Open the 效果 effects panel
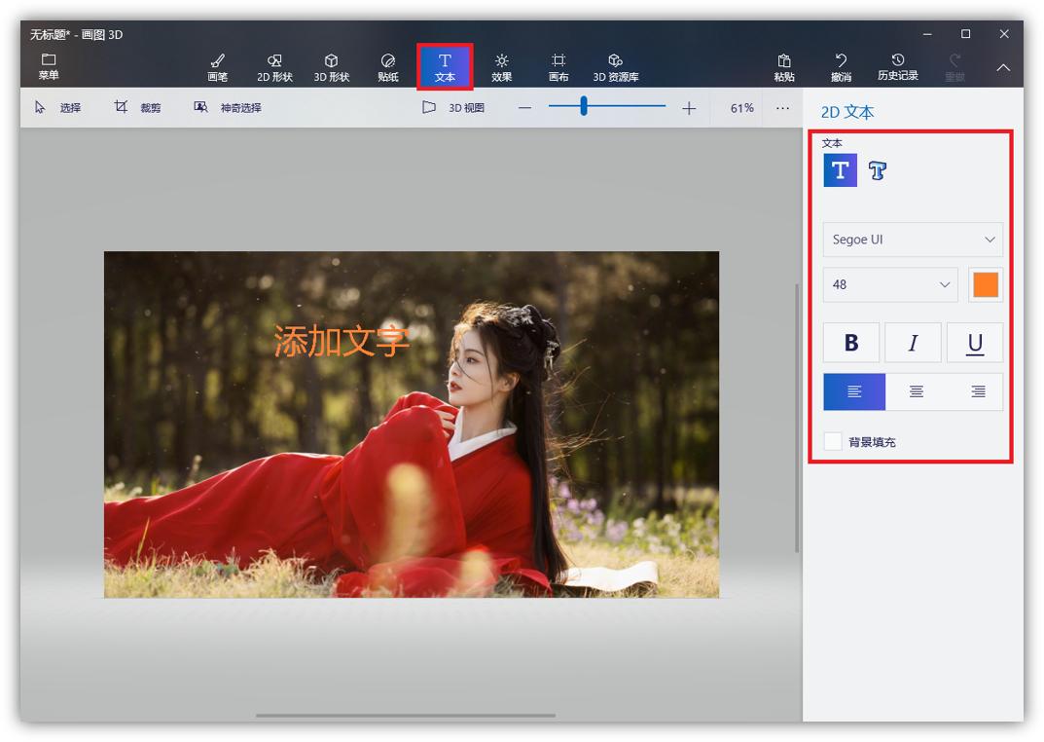1044x742 pixels. [501, 67]
